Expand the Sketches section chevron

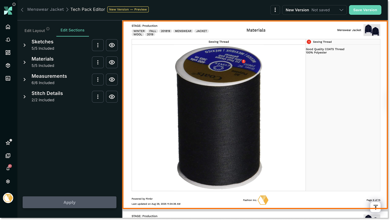[25, 45]
